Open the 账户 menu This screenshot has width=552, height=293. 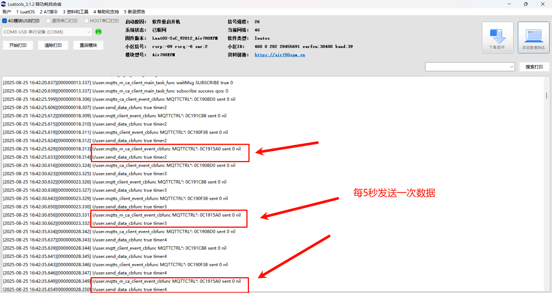tap(7, 12)
